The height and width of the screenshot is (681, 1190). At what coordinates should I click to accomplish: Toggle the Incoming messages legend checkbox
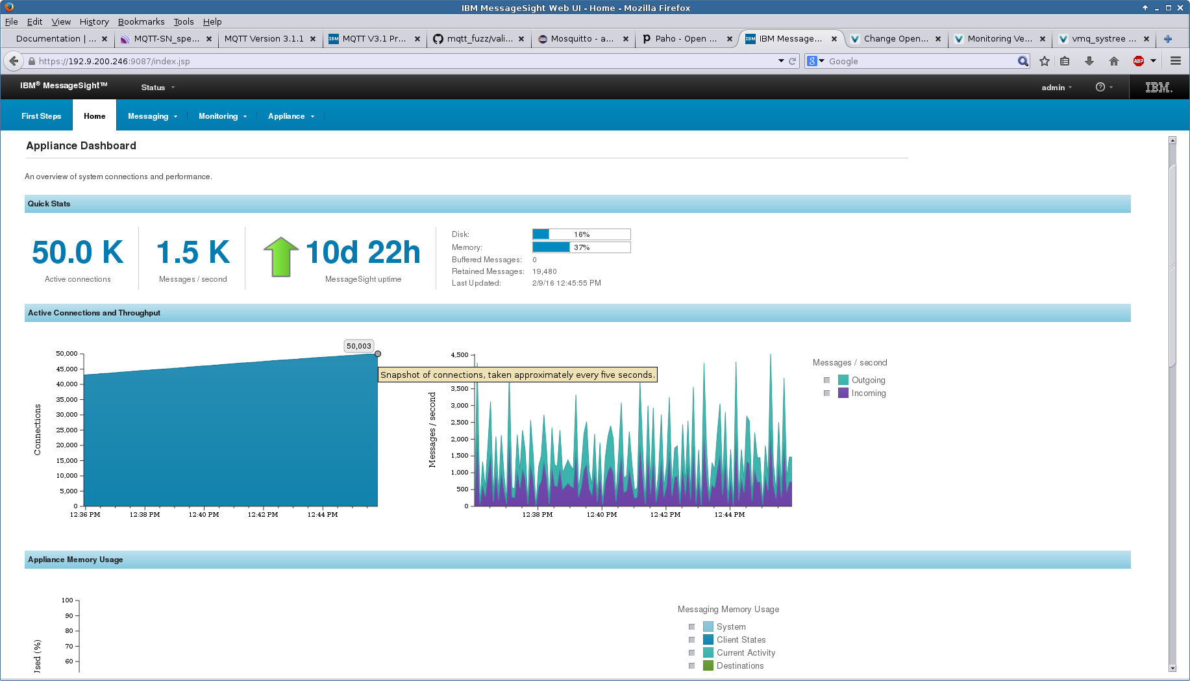(826, 393)
